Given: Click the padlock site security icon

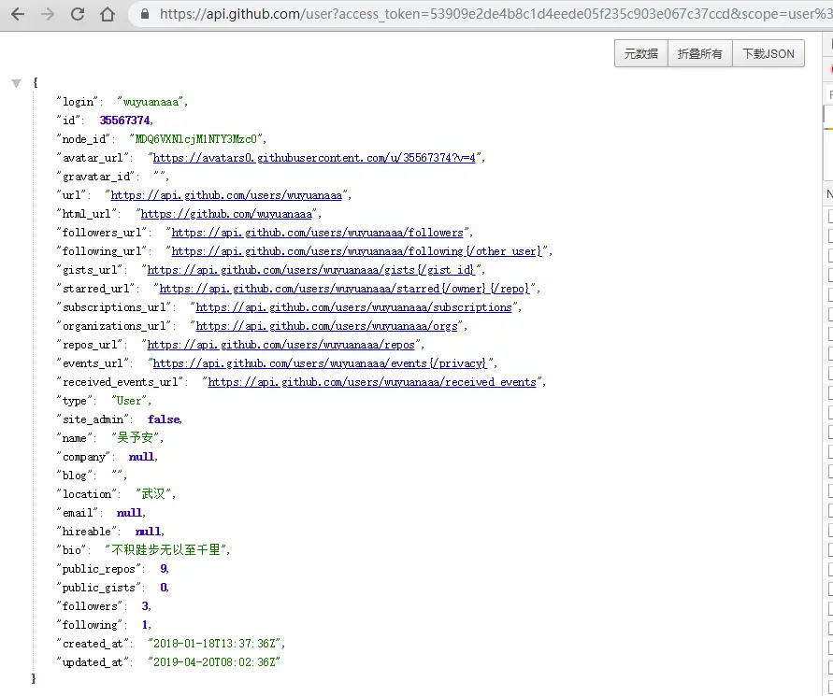Looking at the screenshot, I should pos(145,14).
